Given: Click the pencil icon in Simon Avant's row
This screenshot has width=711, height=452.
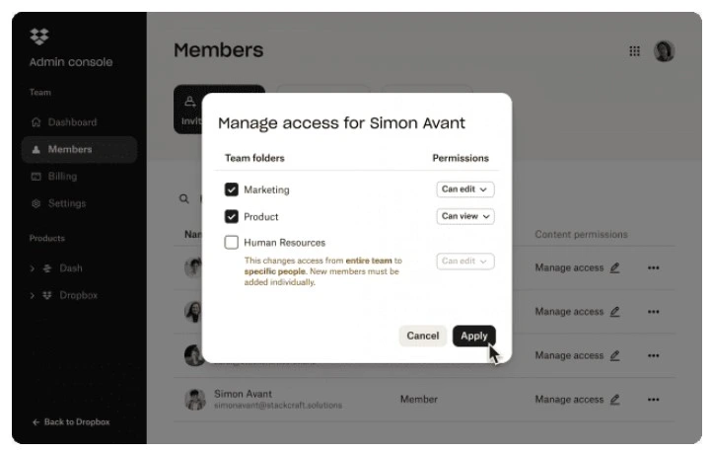Looking at the screenshot, I should pos(615,400).
